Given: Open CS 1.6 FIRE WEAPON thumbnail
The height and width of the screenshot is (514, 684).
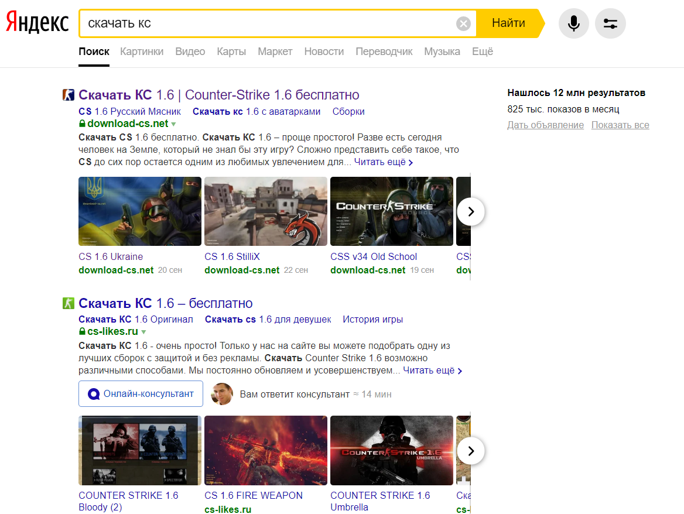Looking at the screenshot, I should 266,450.
